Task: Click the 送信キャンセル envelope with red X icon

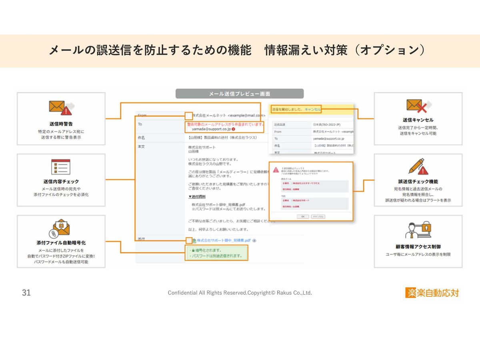Action: point(418,106)
